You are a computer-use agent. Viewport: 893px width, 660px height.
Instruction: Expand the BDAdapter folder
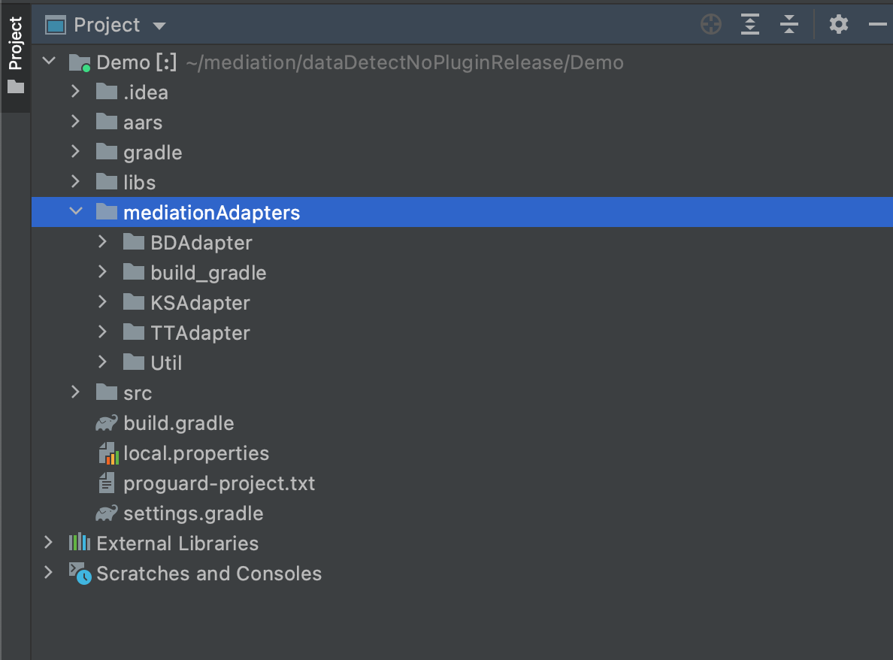(103, 243)
